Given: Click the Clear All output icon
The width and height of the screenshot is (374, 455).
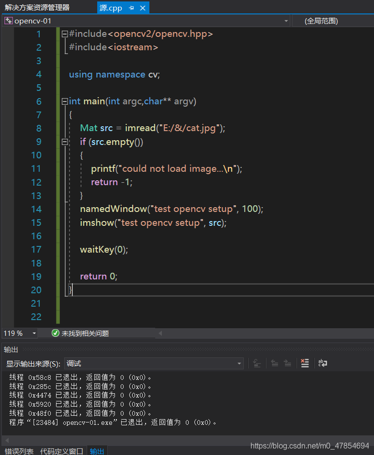Looking at the screenshot, I should coord(305,363).
